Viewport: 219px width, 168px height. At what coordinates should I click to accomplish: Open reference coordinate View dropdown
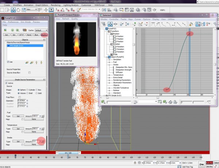coord(32,9)
